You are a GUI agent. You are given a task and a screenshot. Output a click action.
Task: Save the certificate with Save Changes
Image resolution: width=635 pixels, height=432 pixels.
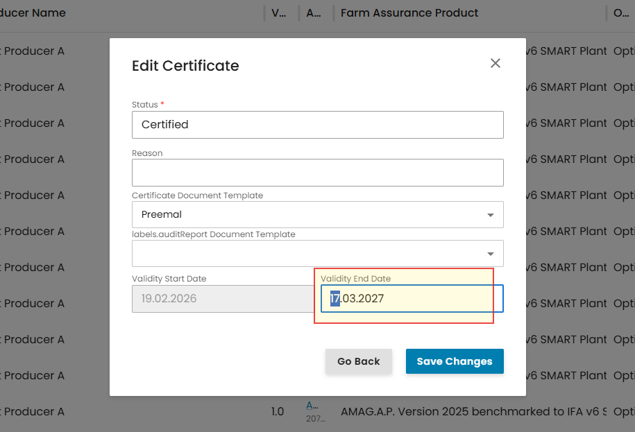(x=454, y=361)
